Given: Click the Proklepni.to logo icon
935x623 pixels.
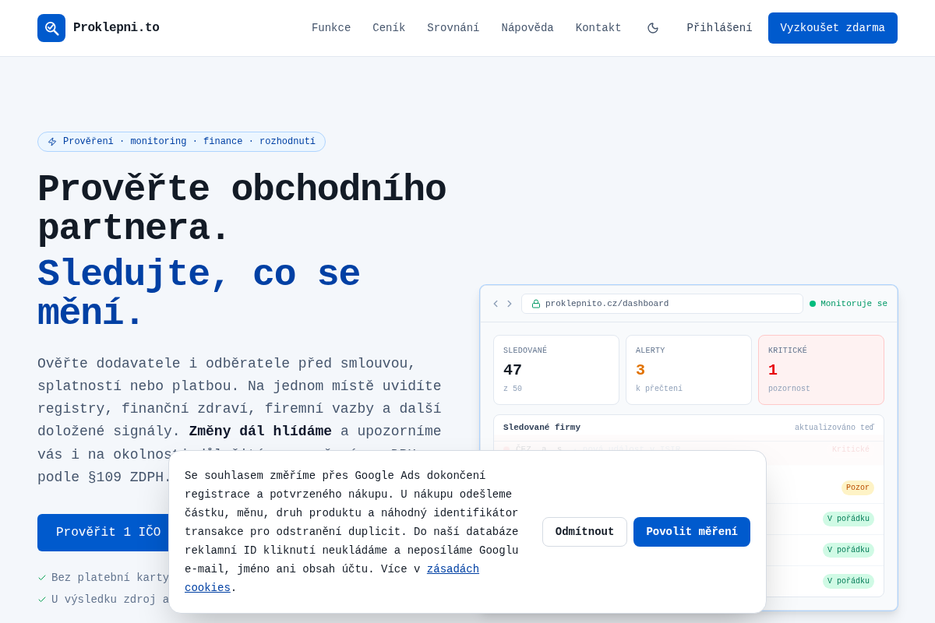Looking at the screenshot, I should [51, 28].
